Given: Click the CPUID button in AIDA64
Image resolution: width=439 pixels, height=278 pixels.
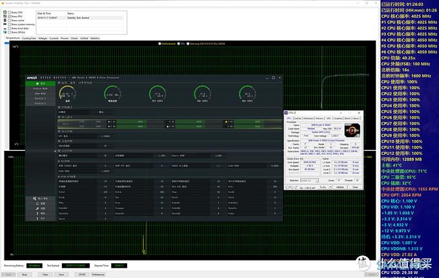Looking at the screenshot, I should [x=82, y=275].
